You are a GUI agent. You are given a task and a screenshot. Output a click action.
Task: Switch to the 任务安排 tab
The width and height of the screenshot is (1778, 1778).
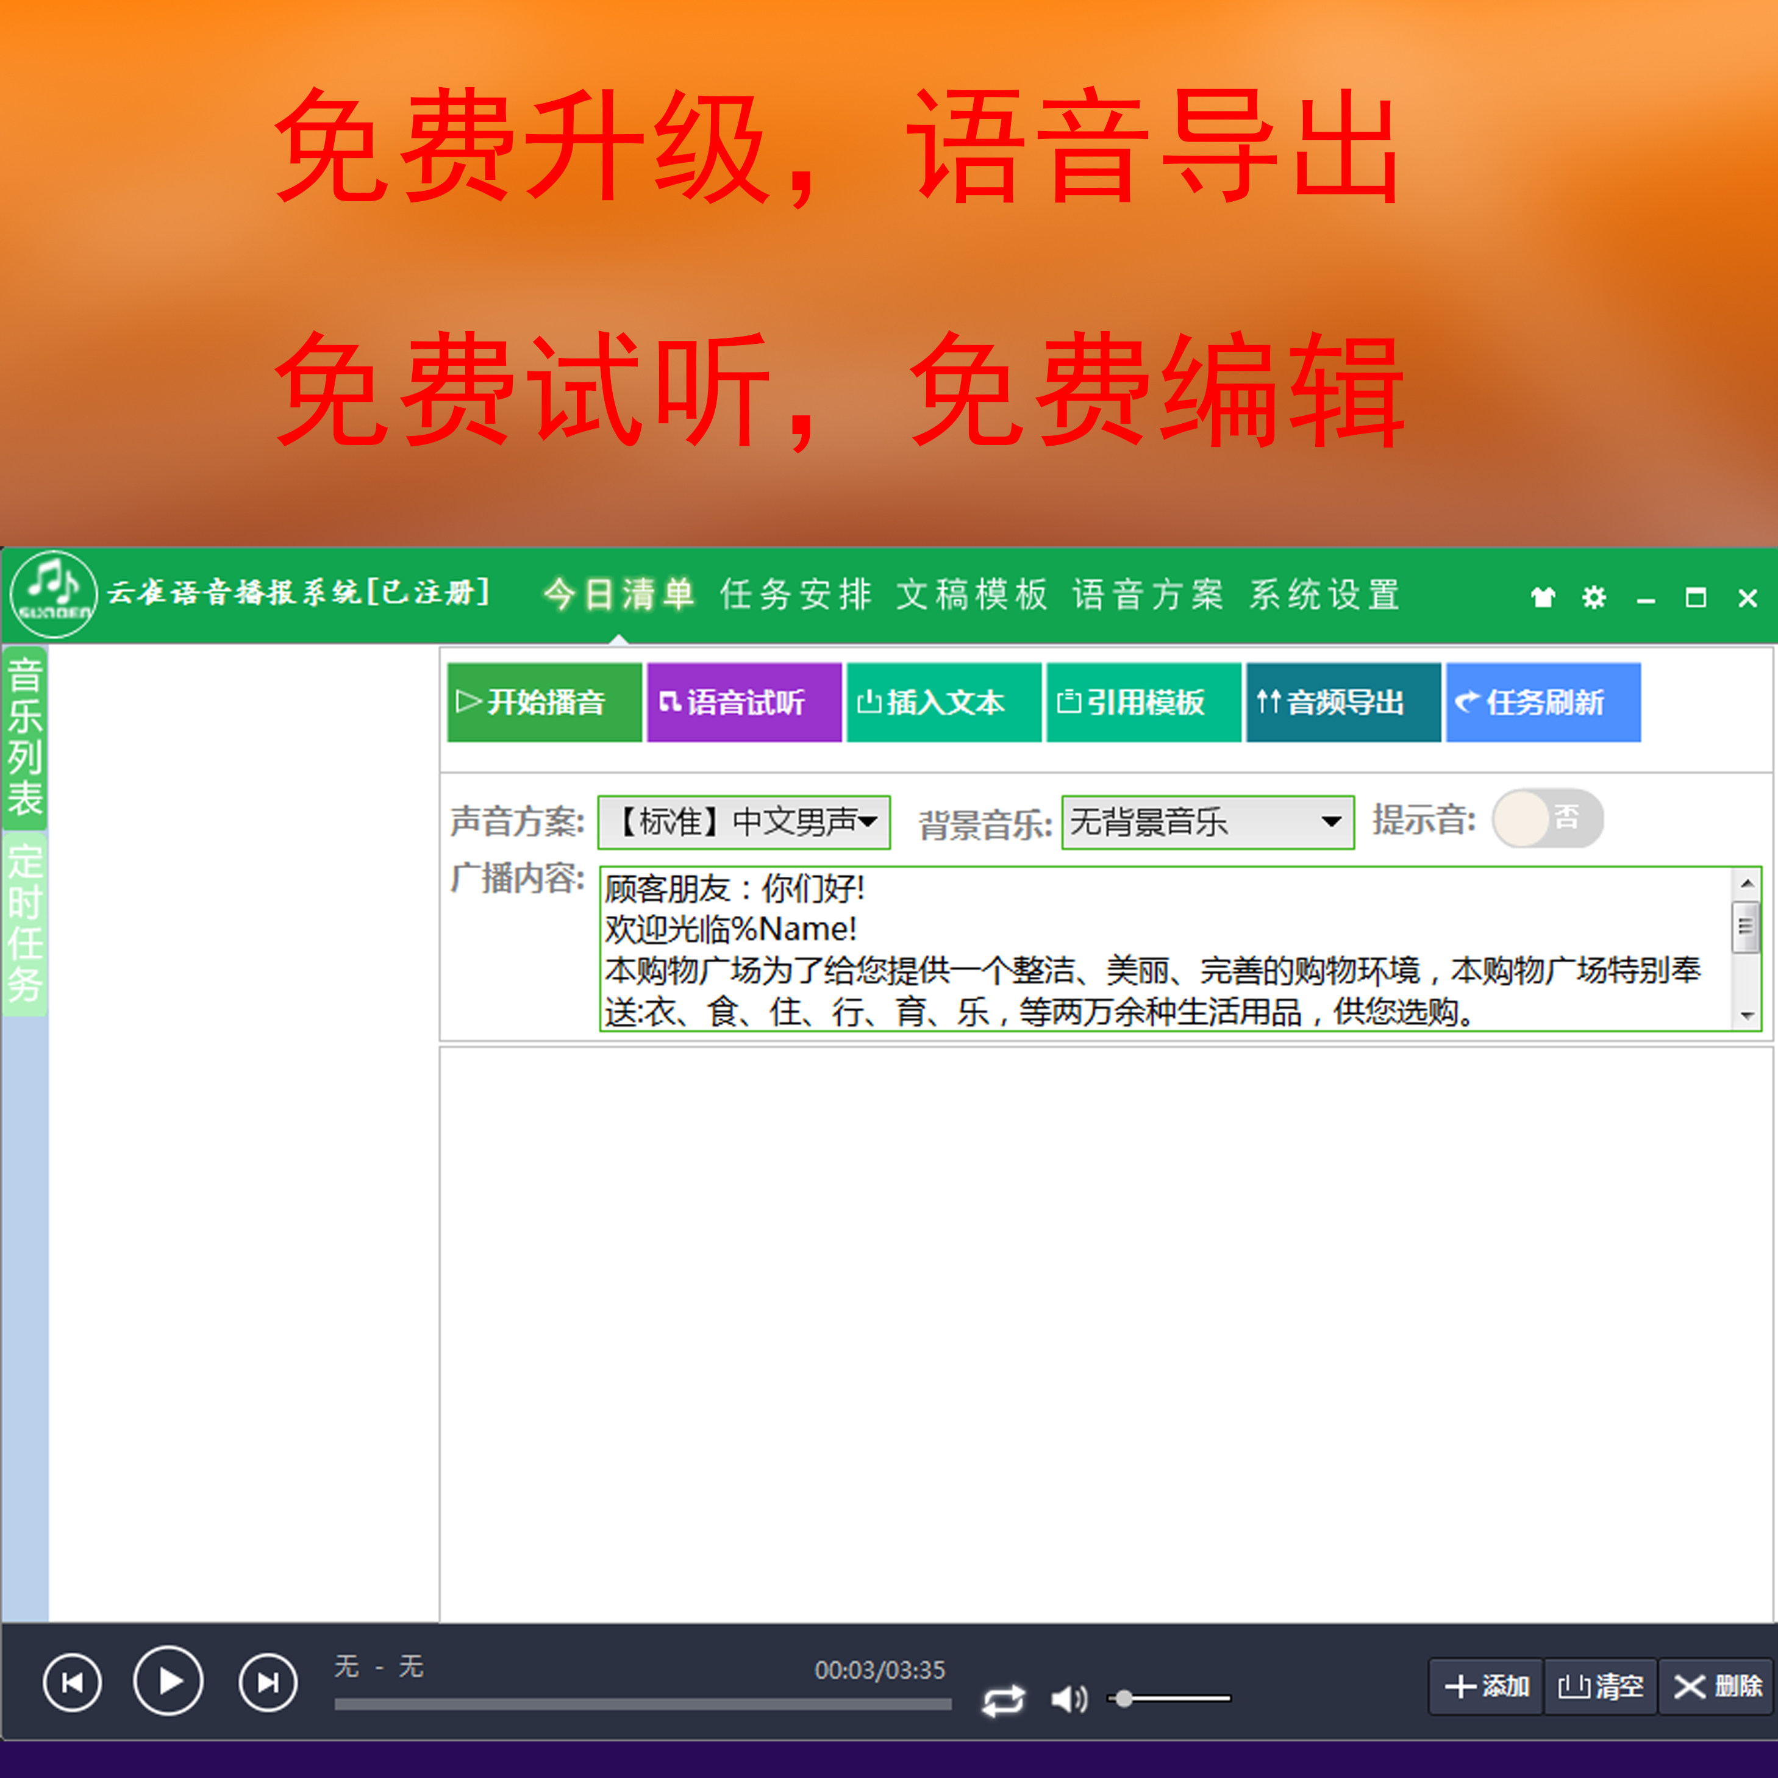click(795, 594)
